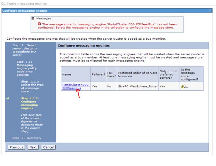Click the SivaPC:WebSphere_Portal cell
This screenshot has width=216, height=166.
click(138, 86)
